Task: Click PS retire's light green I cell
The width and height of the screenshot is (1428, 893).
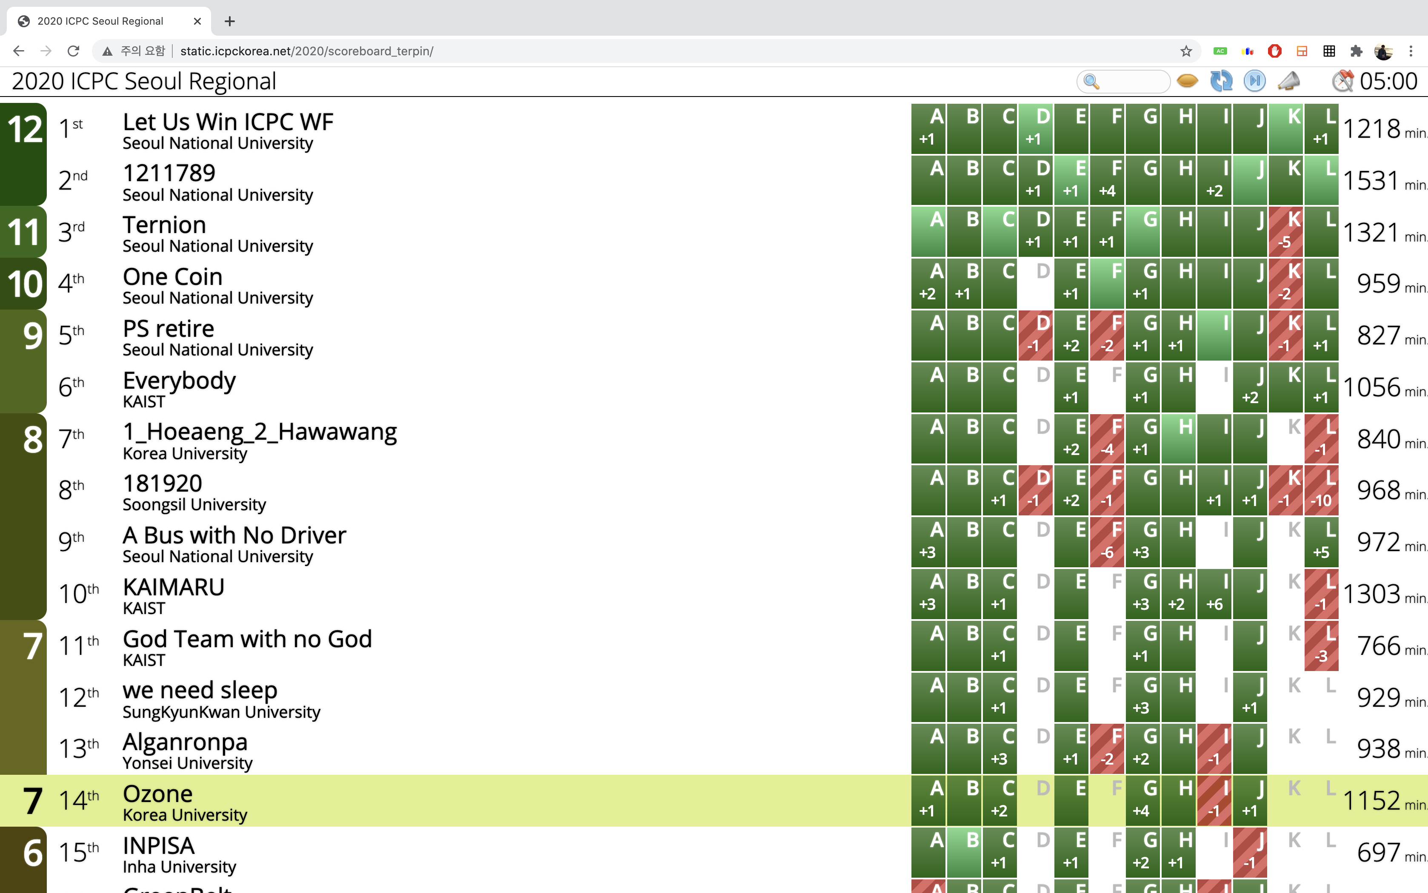Action: coord(1214,336)
